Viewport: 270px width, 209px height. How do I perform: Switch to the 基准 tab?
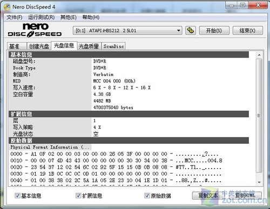(x=17, y=46)
